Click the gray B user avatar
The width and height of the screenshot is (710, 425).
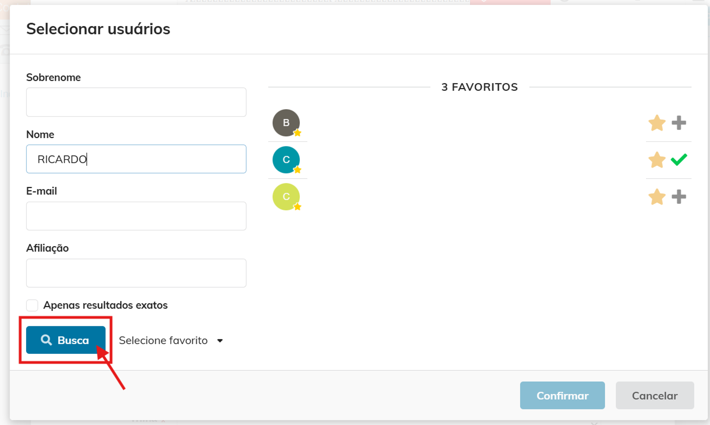tap(286, 123)
